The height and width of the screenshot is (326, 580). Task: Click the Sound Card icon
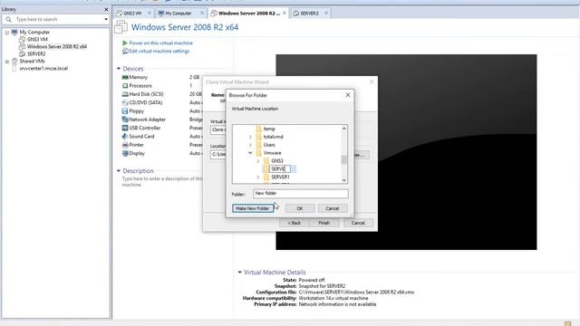point(125,137)
